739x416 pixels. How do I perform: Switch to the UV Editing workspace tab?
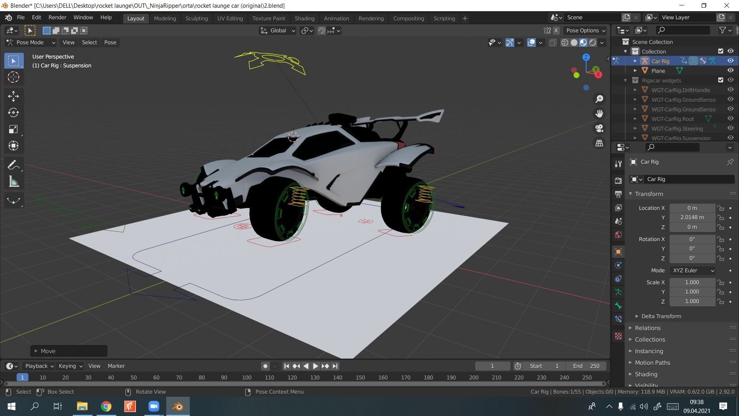click(x=230, y=18)
